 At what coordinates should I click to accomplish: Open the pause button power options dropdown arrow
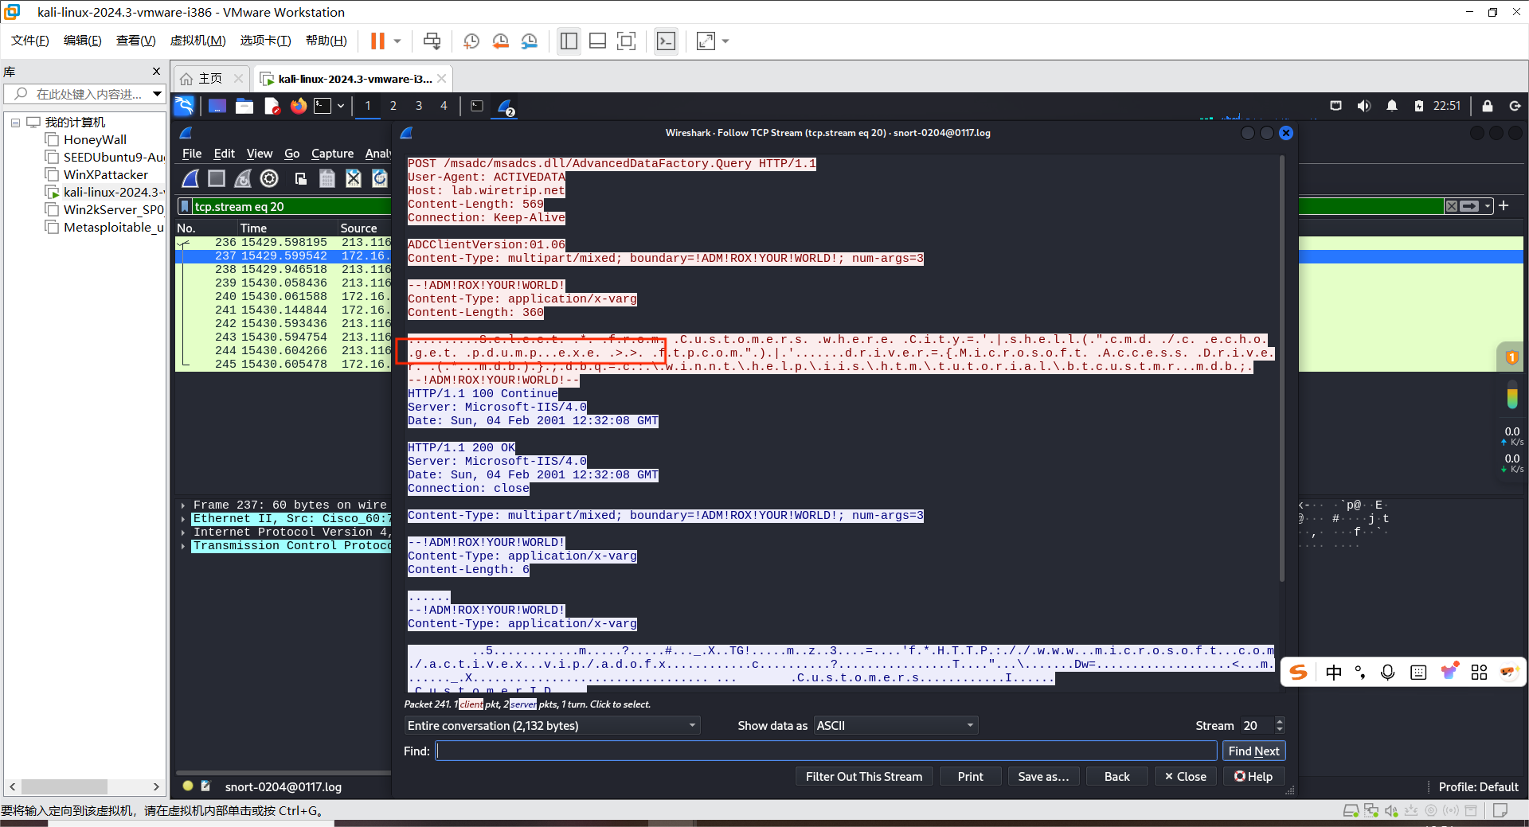(397, 41)
